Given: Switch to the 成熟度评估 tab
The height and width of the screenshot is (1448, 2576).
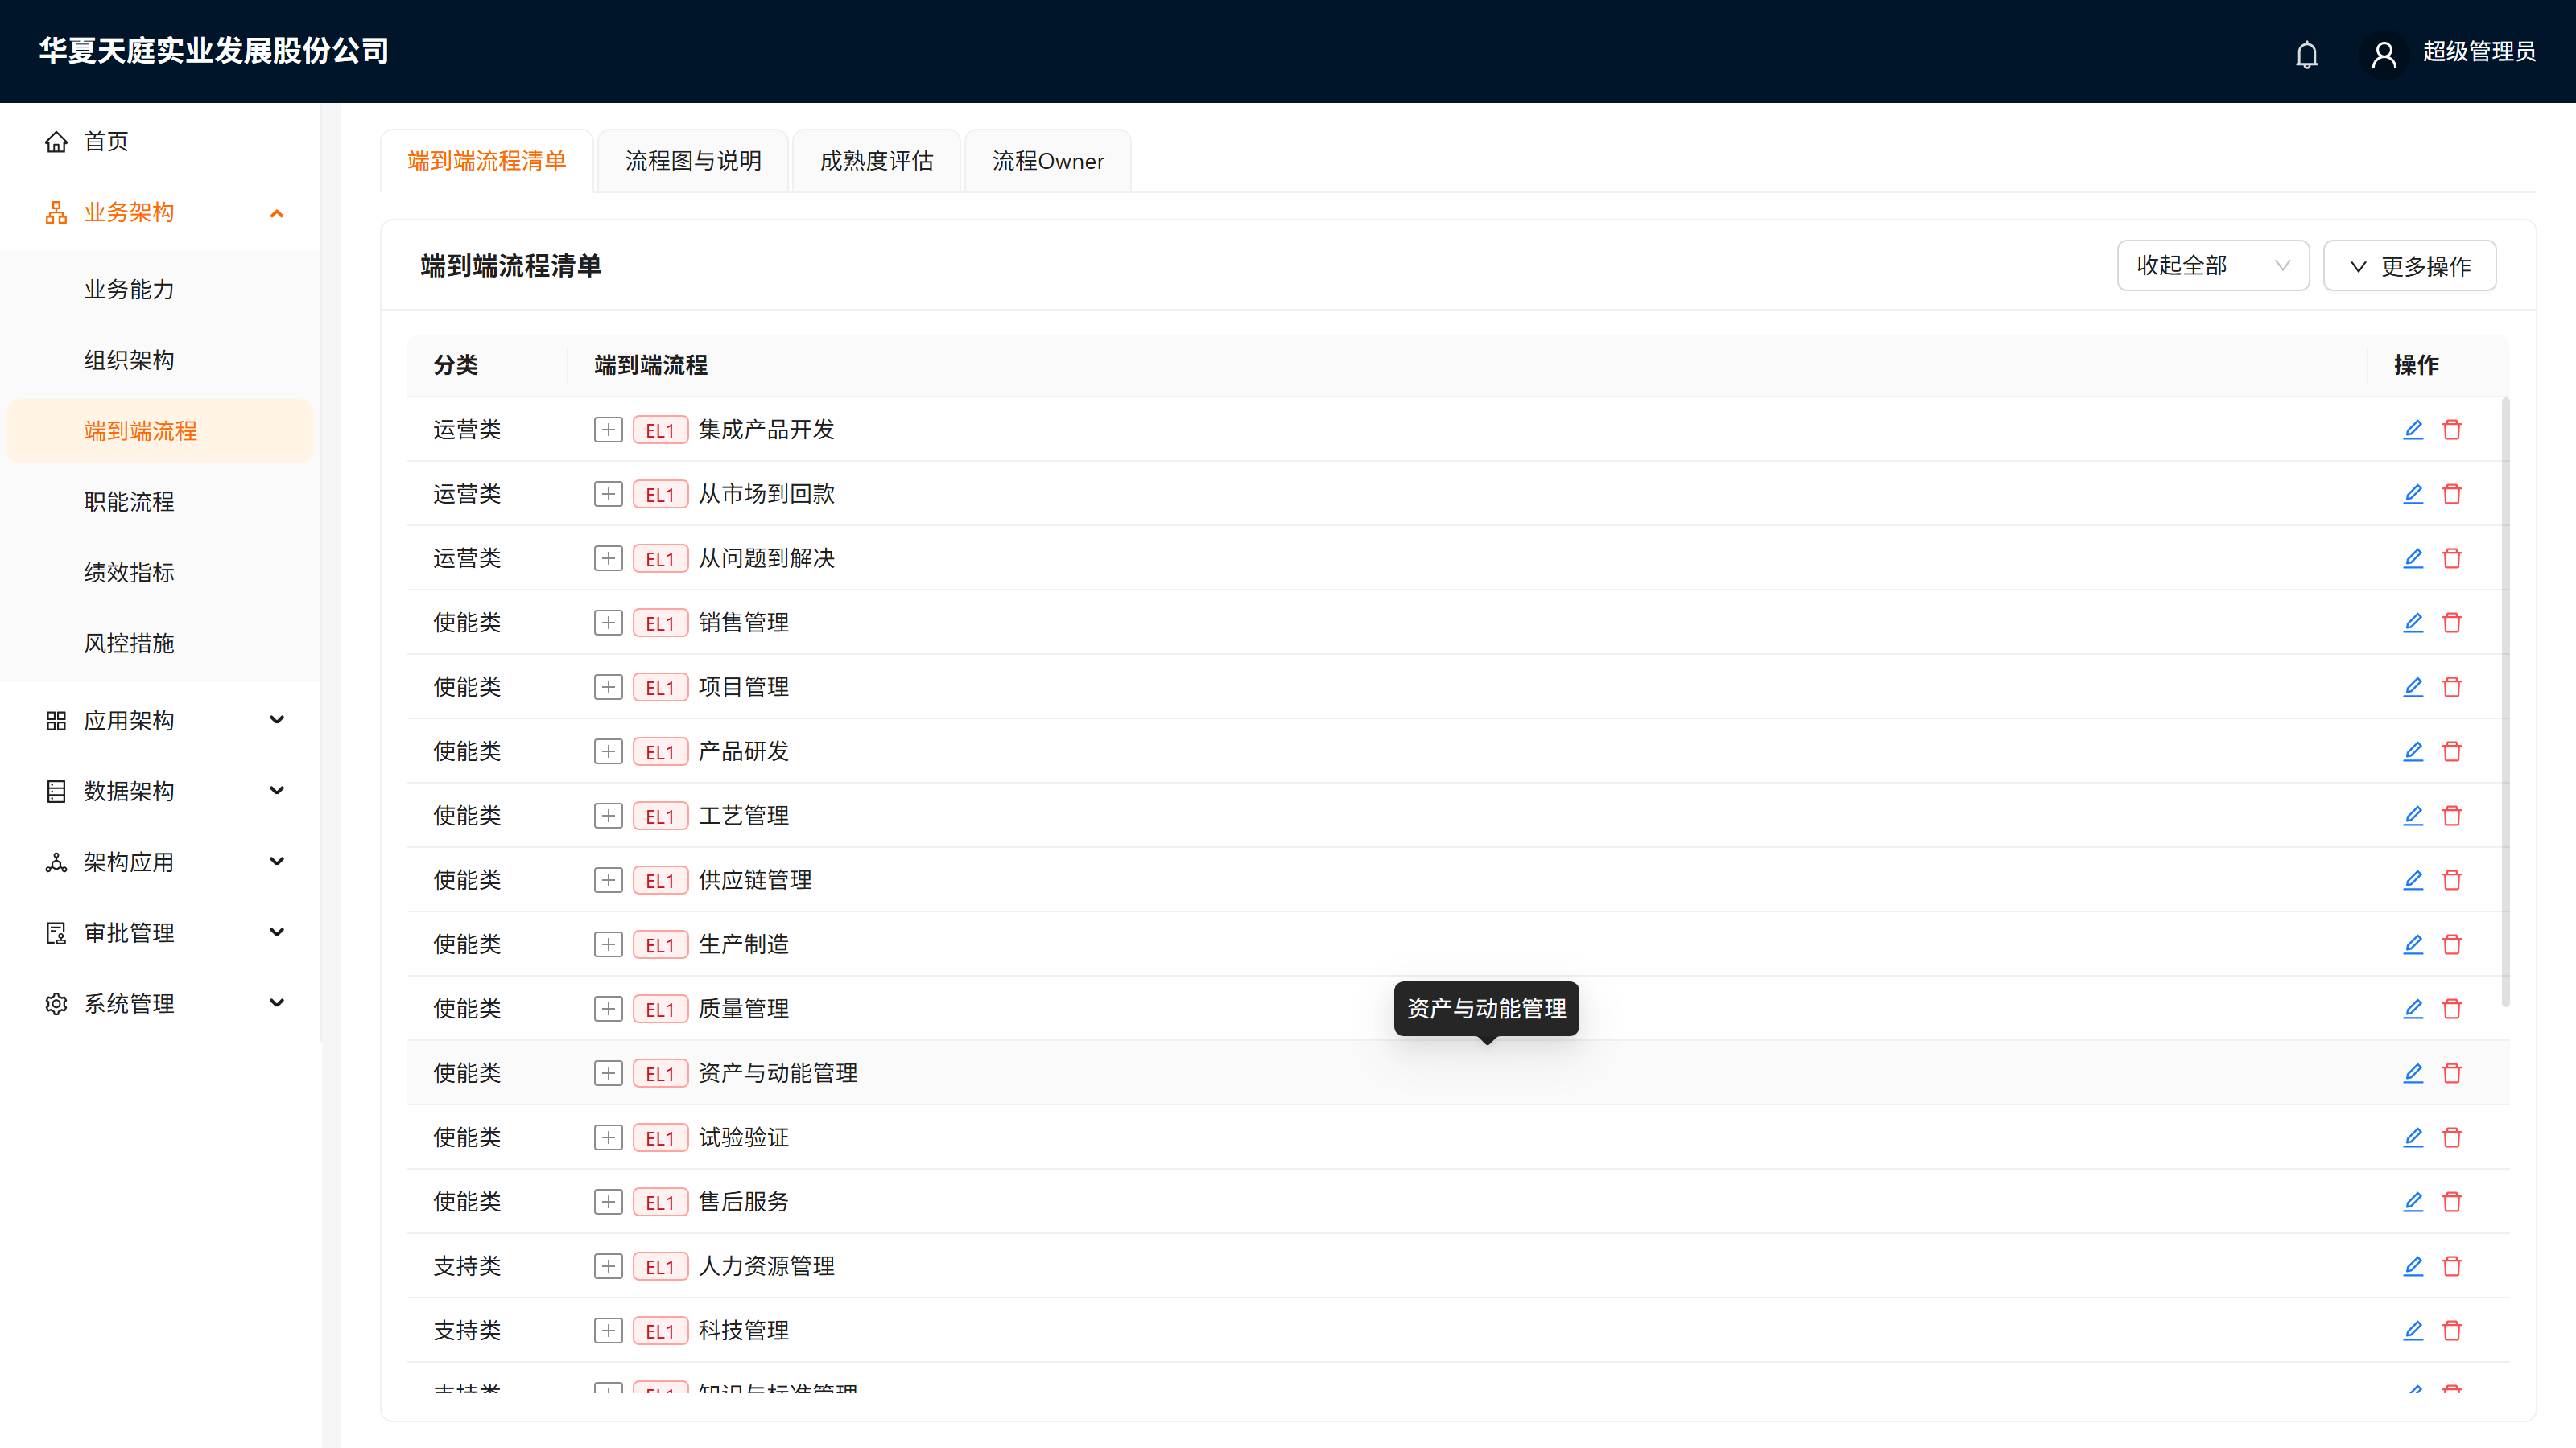Looking at the screenshot, I should (x=876, y=161).
